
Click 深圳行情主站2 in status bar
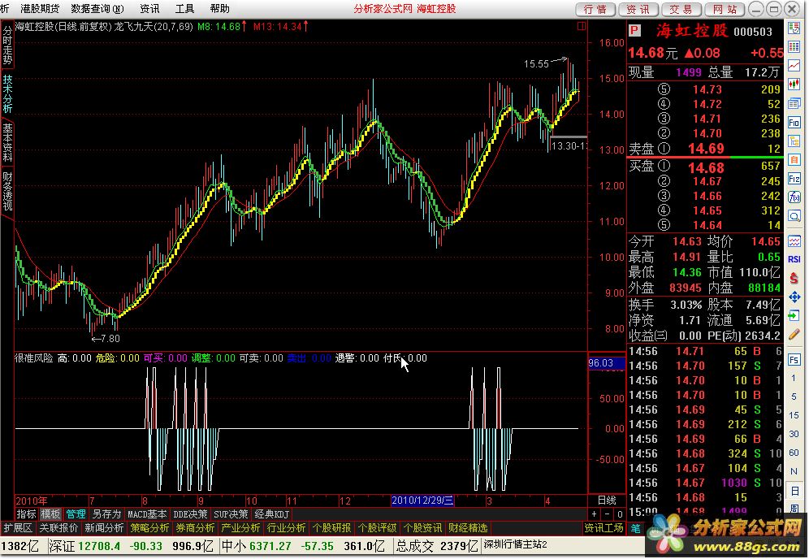tap(515, 545)
